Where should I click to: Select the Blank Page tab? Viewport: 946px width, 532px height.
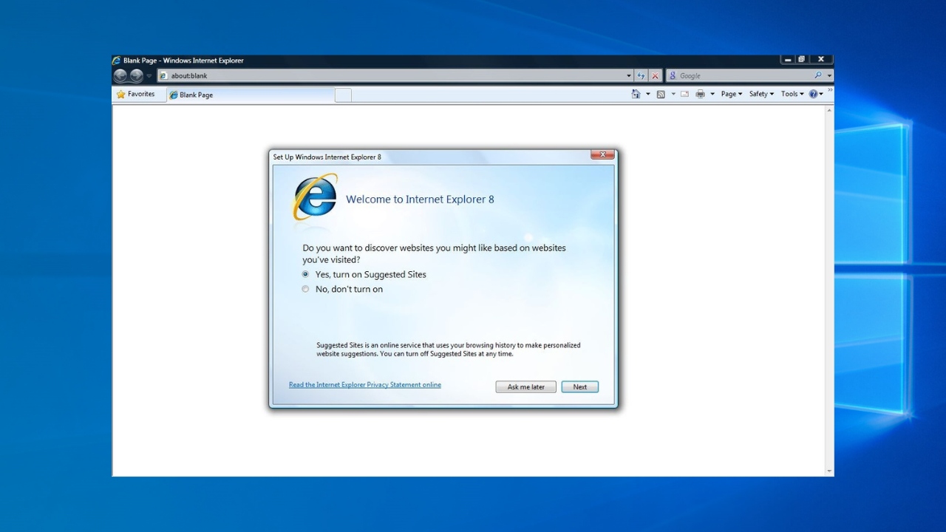click(x=250, y=95)
